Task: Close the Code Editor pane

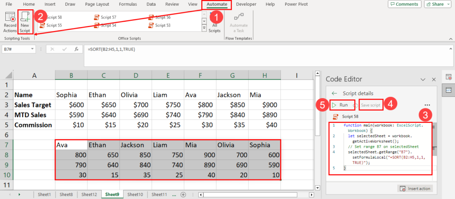Action: pyautogui.click(x=434, y=79)
